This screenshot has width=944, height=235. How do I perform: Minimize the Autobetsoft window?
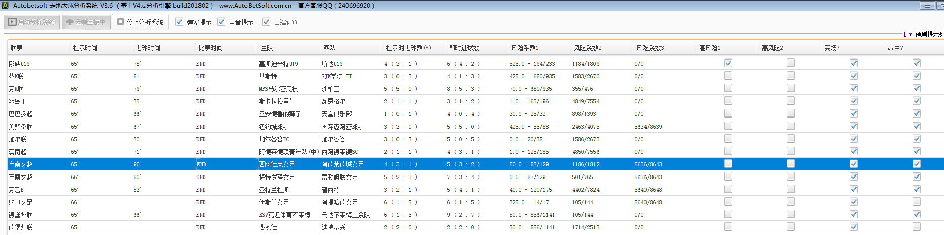[x=927, y=6]
